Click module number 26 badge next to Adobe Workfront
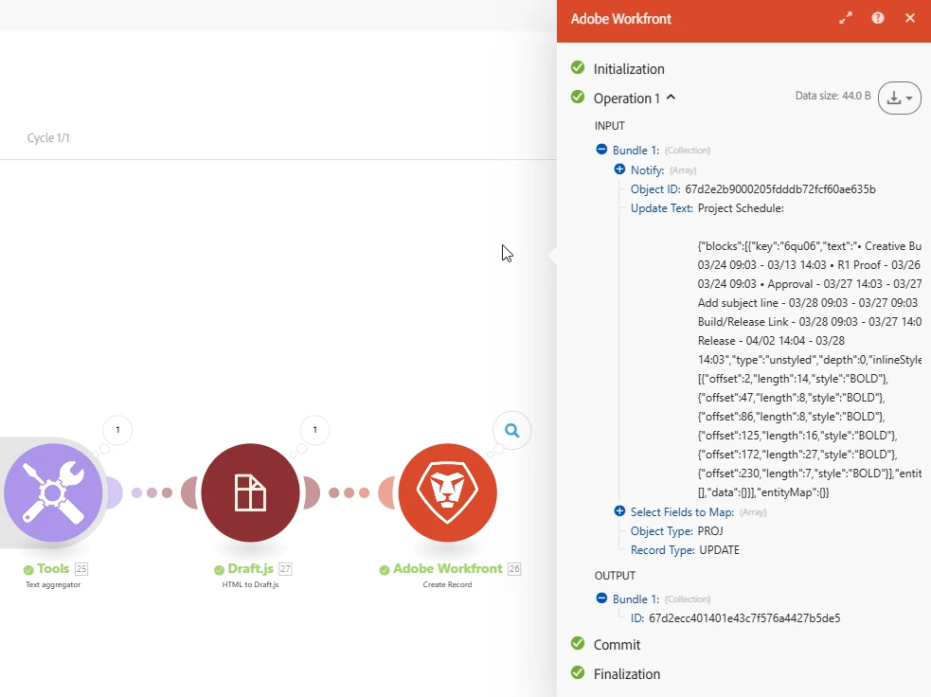Image resolution: width=931 pixels, height=697 pixels. (514, 569)
